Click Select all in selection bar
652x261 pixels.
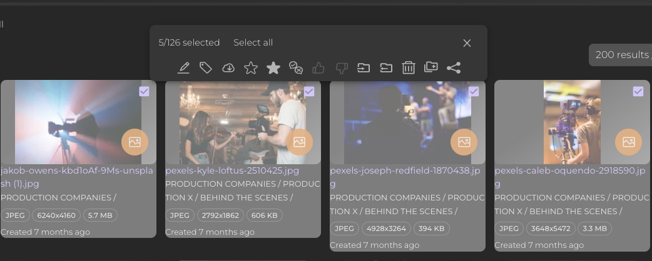253,42
